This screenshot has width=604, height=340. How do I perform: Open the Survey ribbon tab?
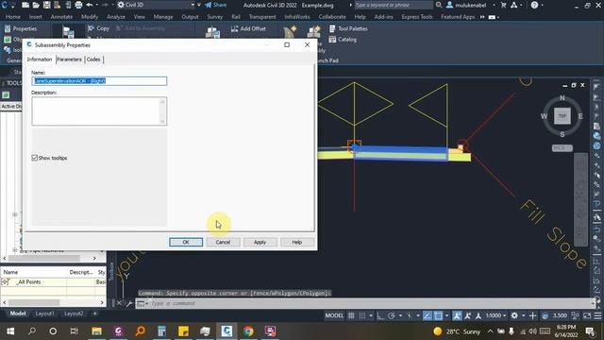(214, 17)
